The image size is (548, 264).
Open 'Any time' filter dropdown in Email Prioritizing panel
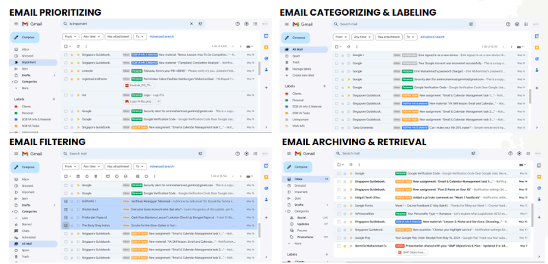click(x=92, y=36)
